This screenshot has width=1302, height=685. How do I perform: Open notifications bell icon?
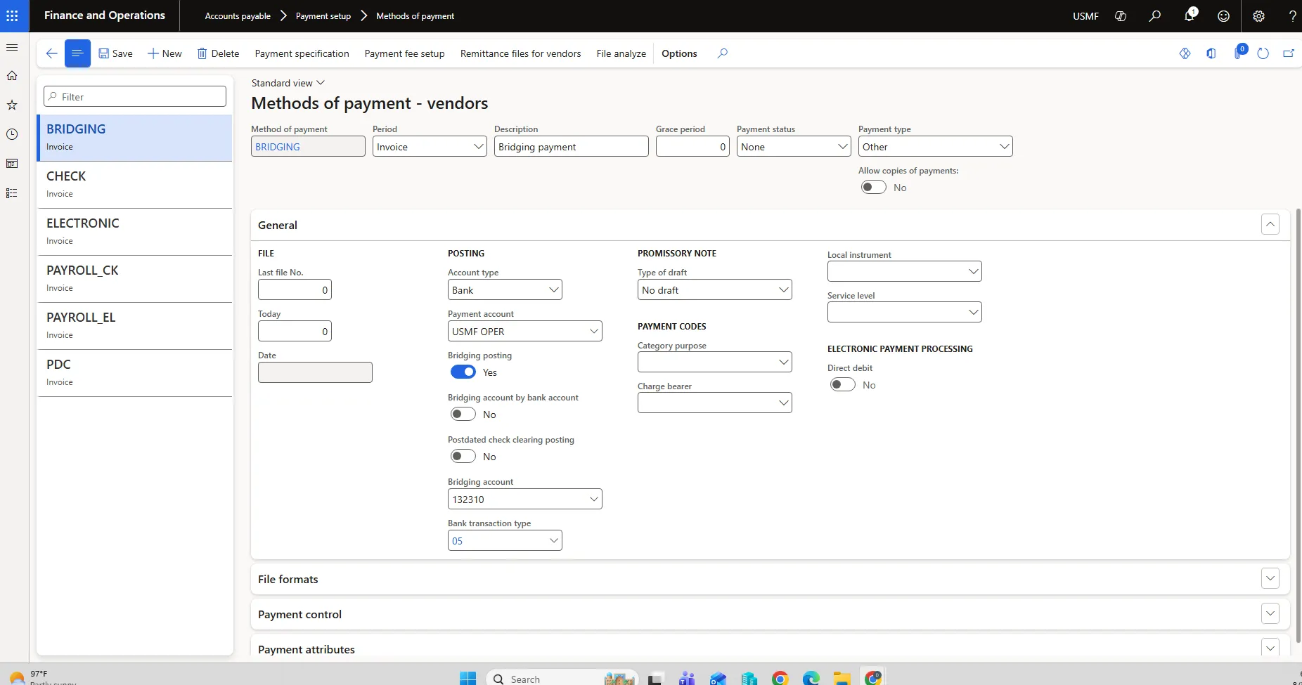(x=1189, y=15)
